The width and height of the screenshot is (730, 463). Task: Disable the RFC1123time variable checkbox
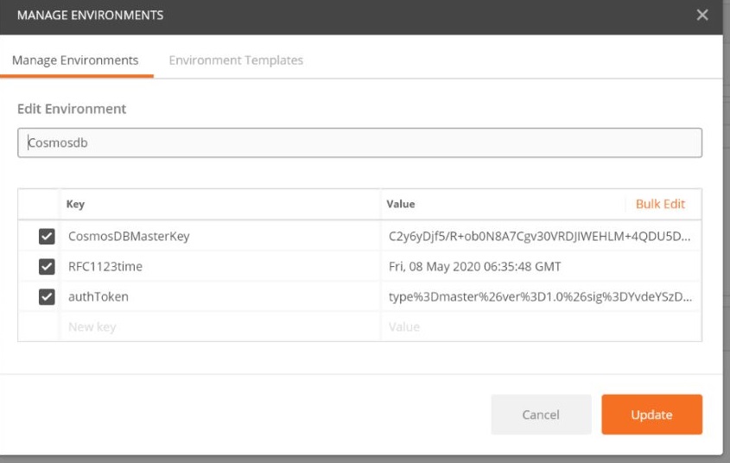coord(47,267)
